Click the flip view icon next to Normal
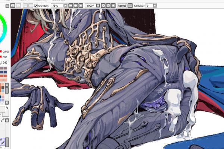224x149 pixels. 130,6
